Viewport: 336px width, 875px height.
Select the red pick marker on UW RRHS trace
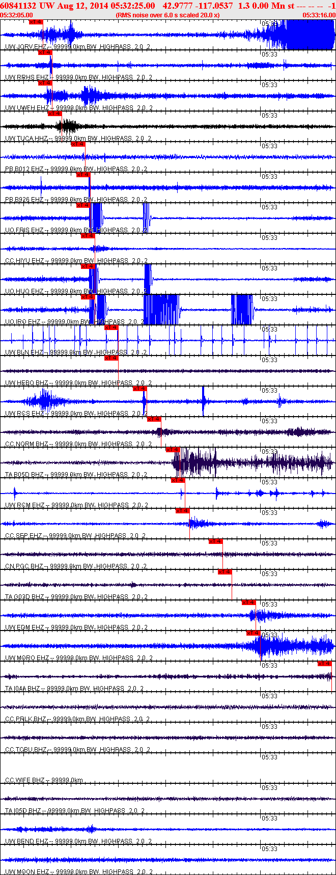[45, 52]
